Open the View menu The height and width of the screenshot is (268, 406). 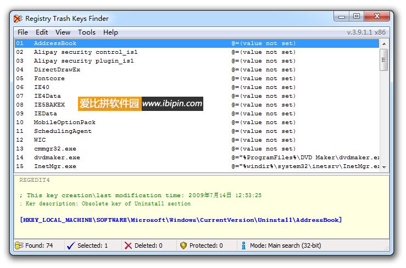63,32
